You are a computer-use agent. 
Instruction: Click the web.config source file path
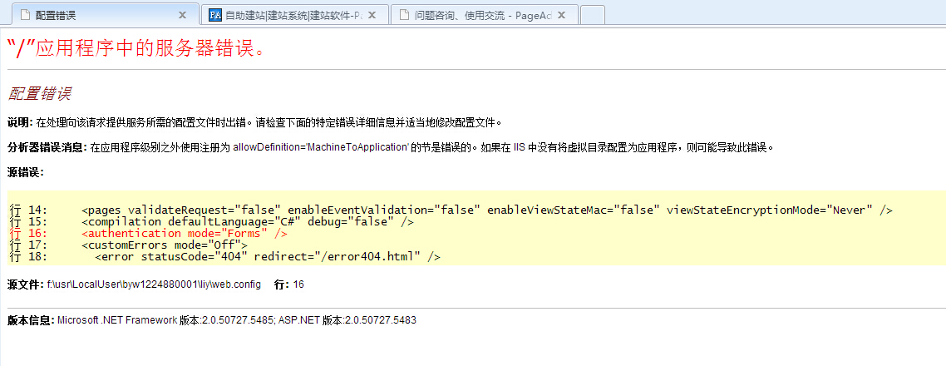(153, 284)
